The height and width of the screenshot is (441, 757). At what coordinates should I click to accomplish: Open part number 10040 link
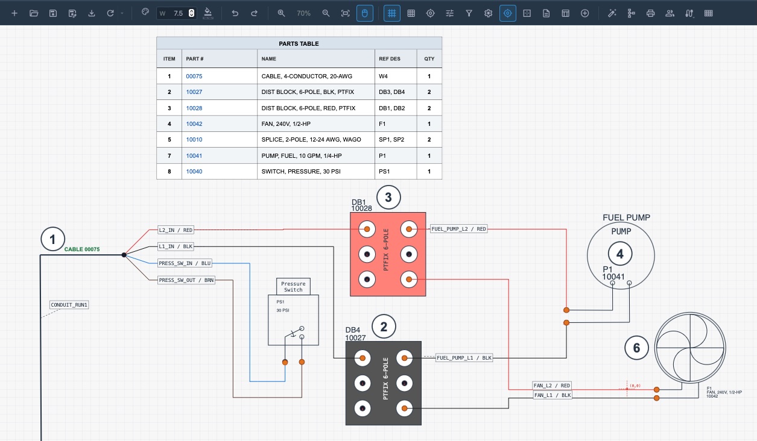(x=194, y=171)
